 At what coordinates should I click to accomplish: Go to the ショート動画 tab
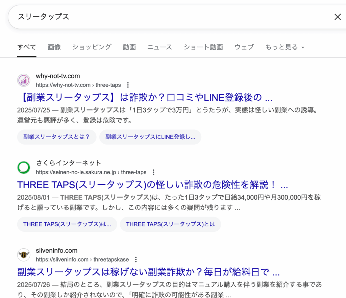click(x=203, y=47)
